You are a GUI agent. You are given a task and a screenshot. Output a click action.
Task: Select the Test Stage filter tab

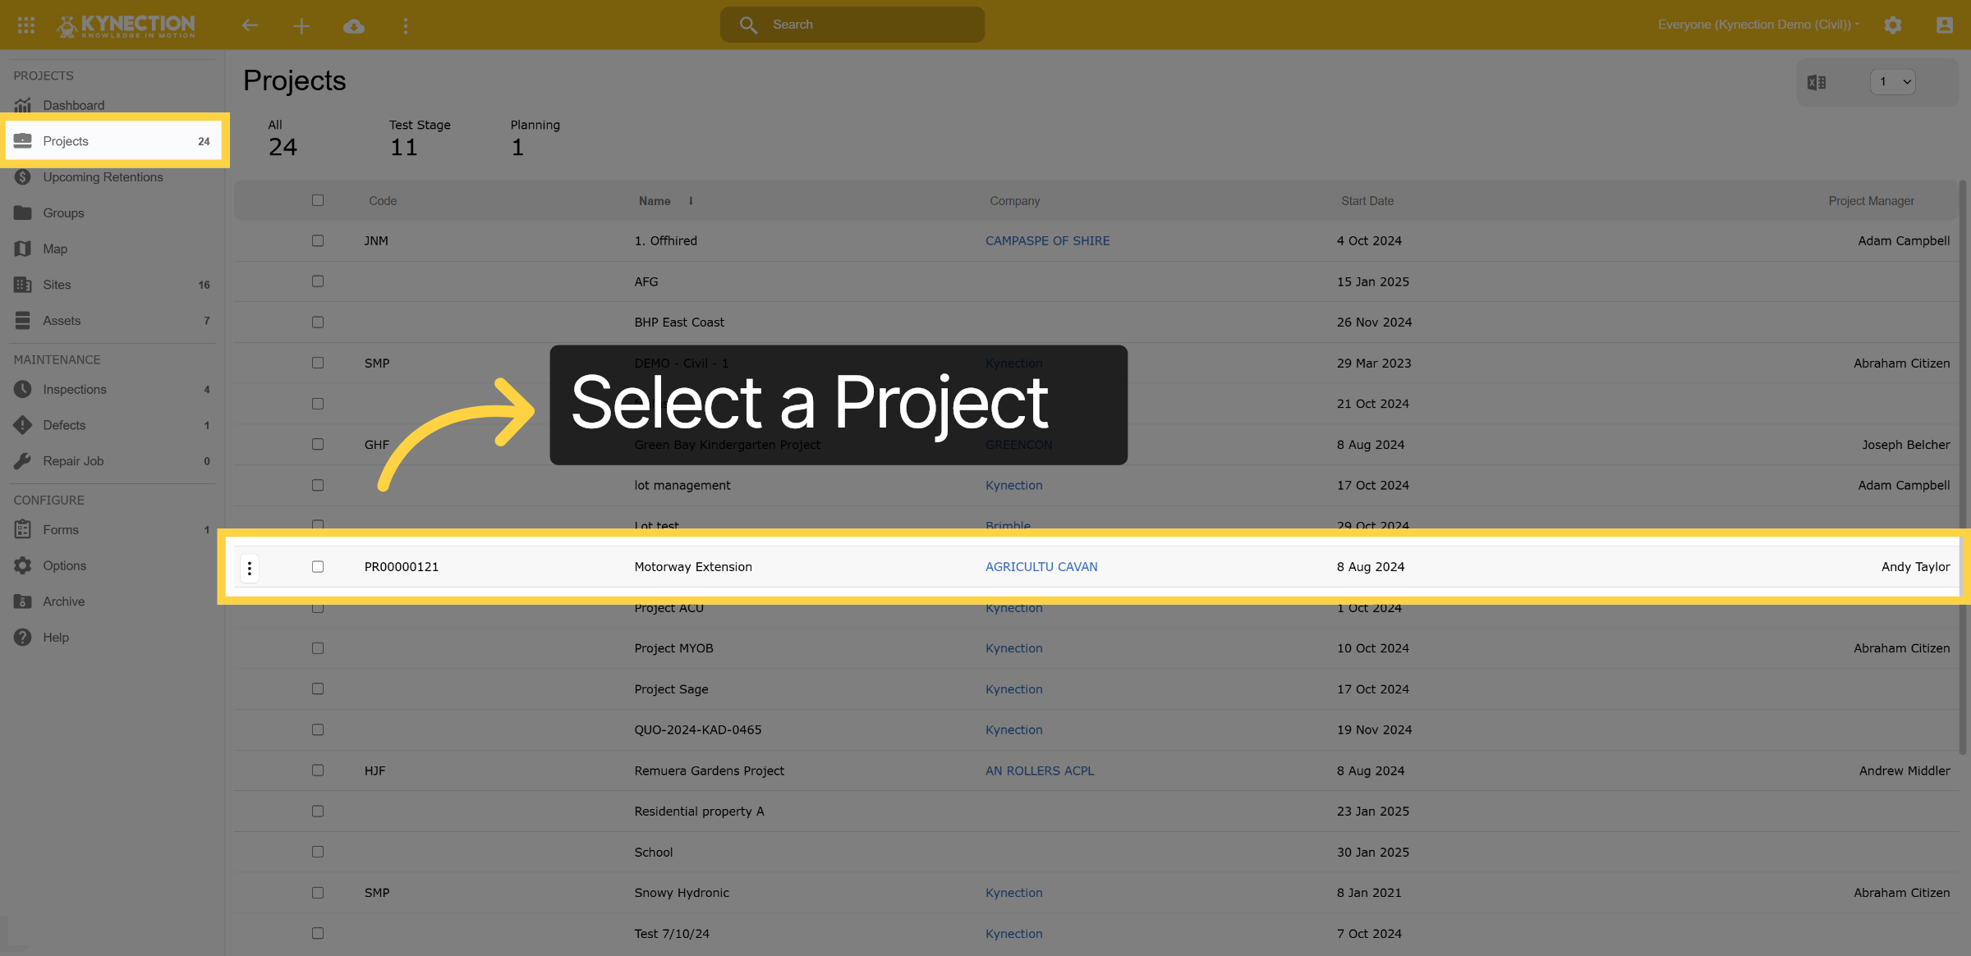[x=420, y=138]
